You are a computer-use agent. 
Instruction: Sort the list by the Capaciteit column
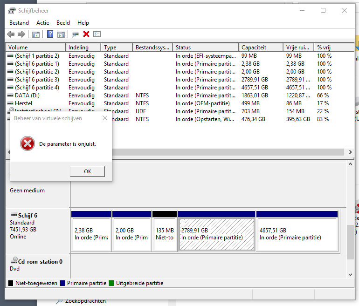[x=254, y=48]
